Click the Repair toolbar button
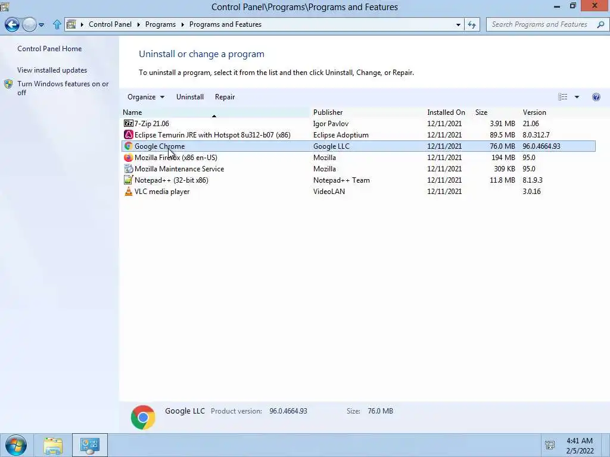The width and height of the screenshot is (610, 457). tap(225, 97)
